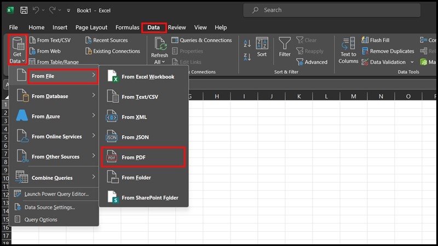Image resolution: width=438 pixels, height=246 pixels.
Task: Click the Sort A to Z icon
Action: point(247,43)
